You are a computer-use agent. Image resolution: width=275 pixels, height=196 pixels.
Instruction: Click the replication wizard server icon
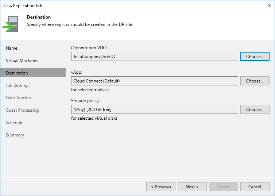tap(11, 24)
